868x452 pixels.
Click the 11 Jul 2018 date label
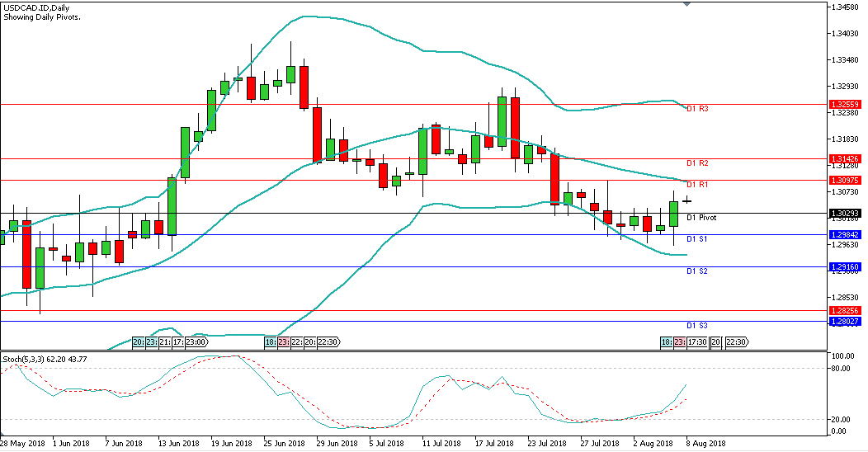click(x=441, y=443)
